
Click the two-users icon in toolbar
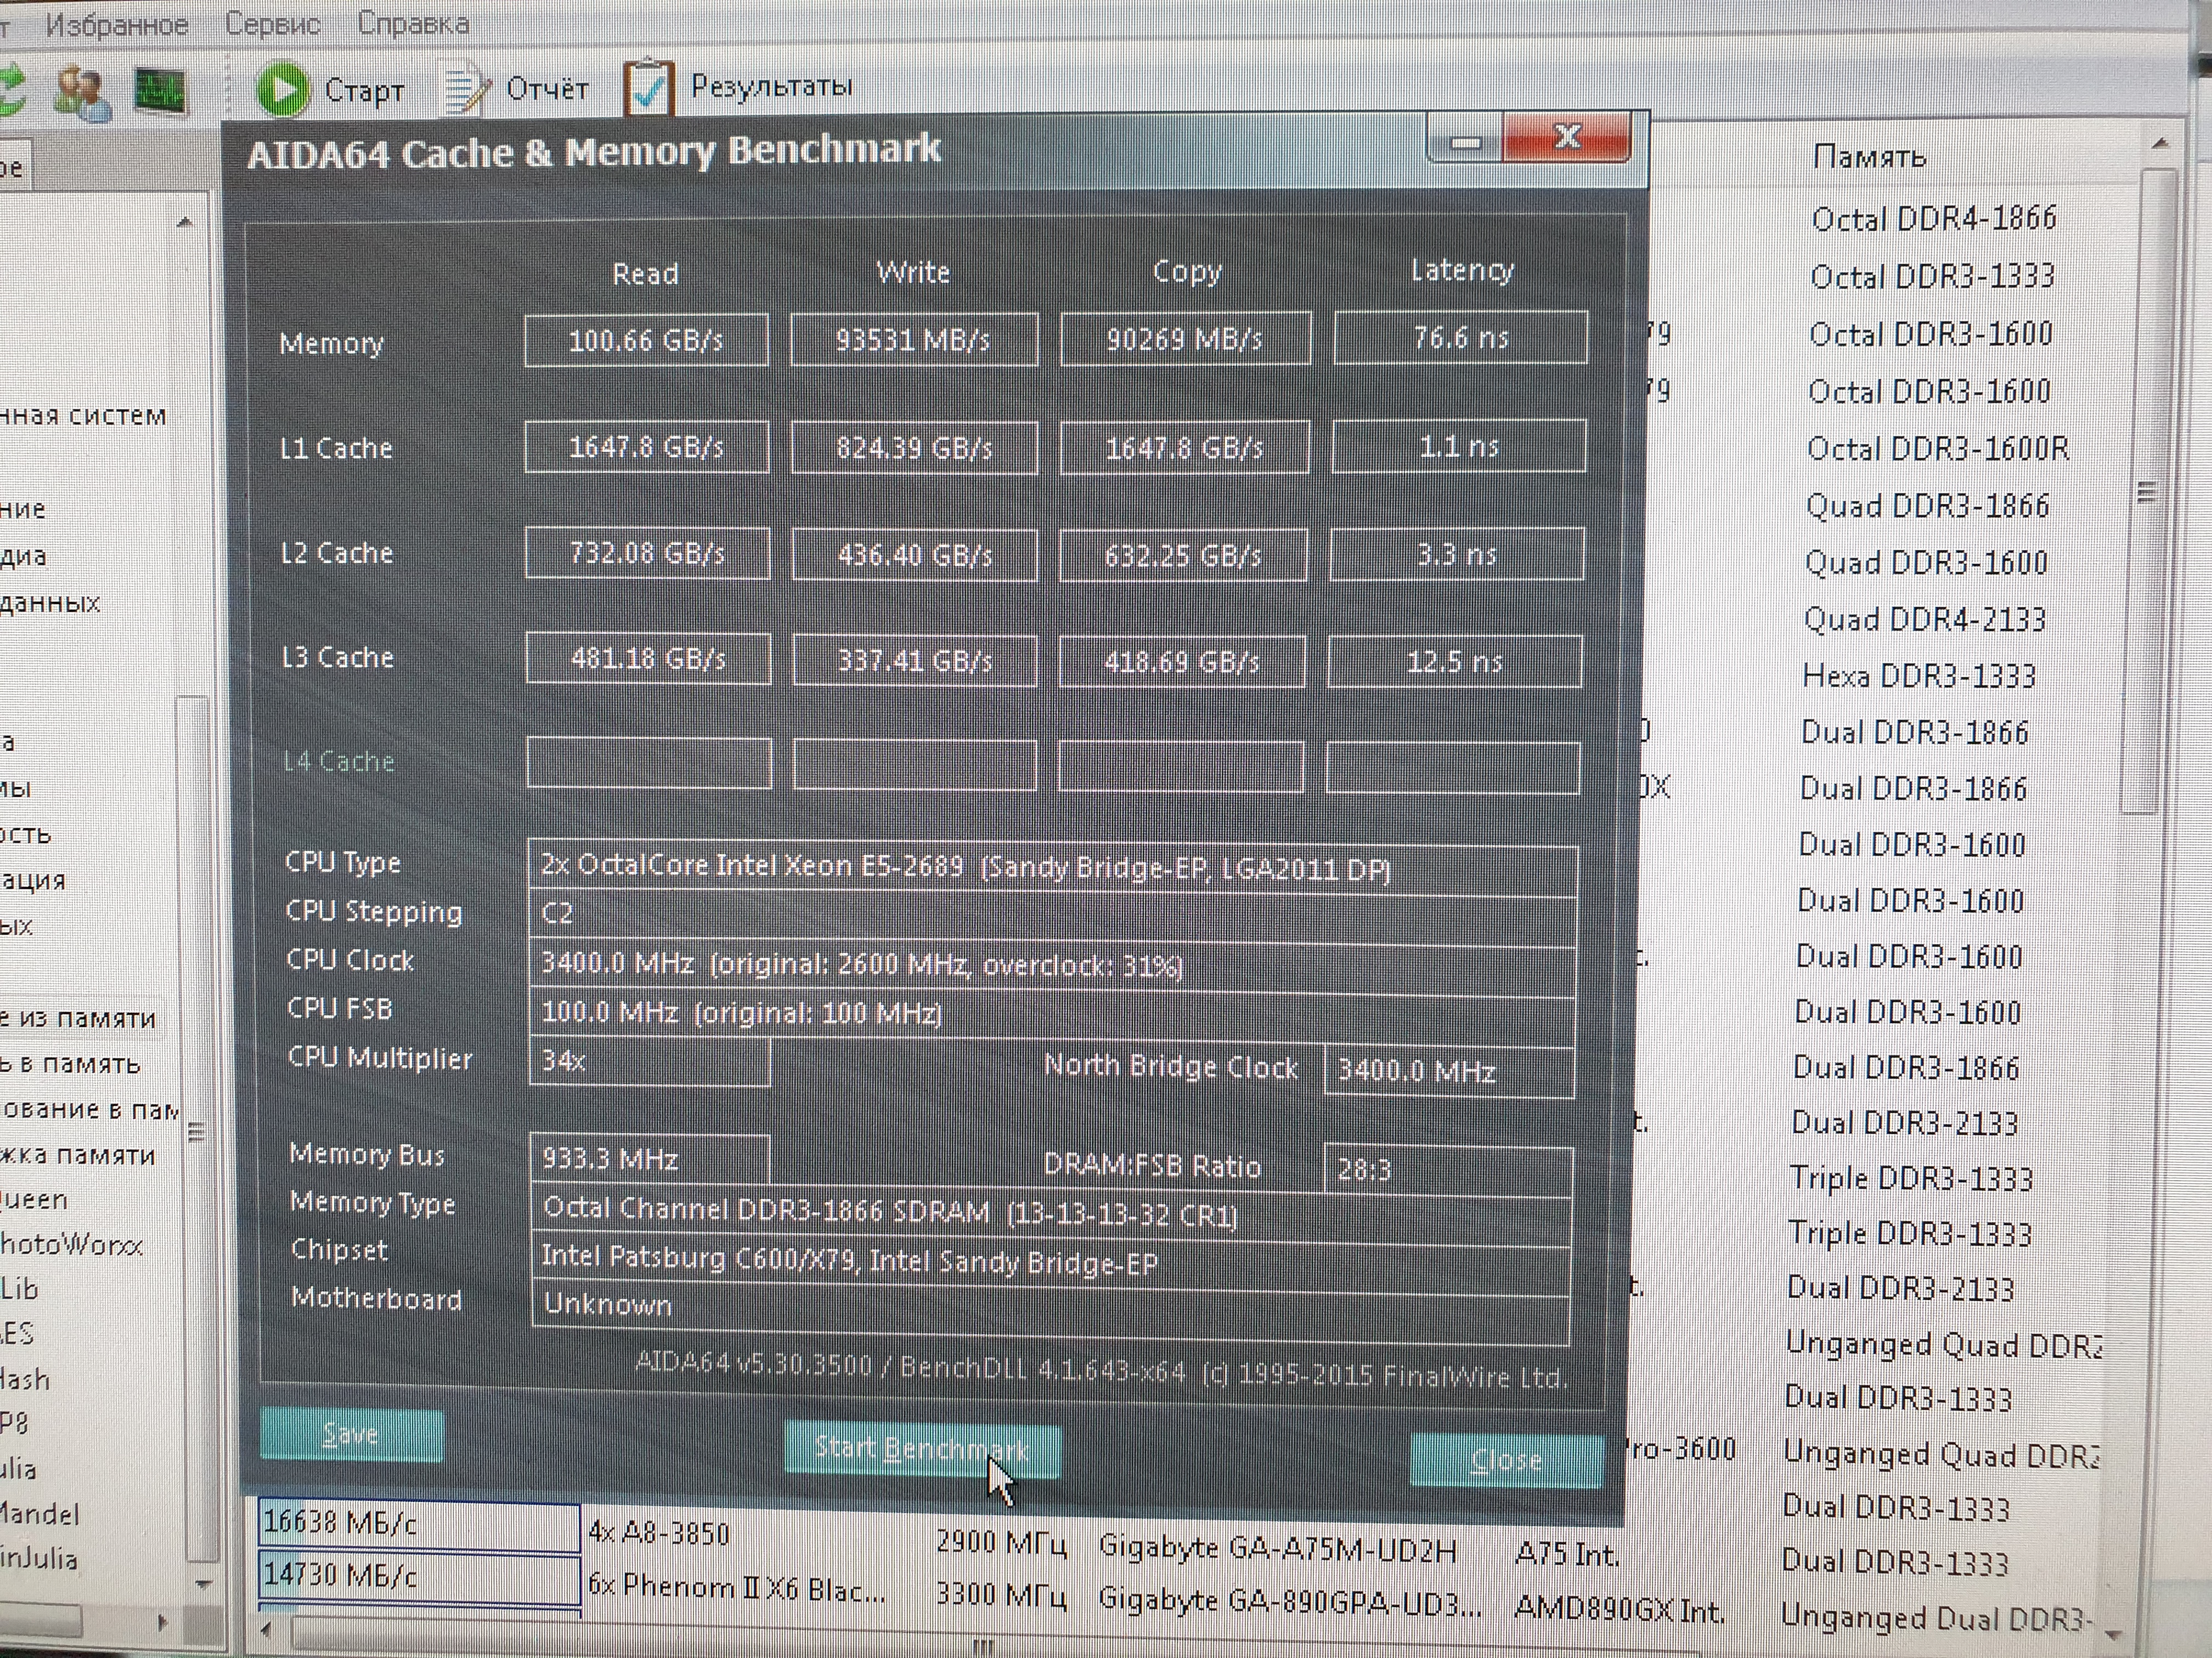(x=82, y=92)
